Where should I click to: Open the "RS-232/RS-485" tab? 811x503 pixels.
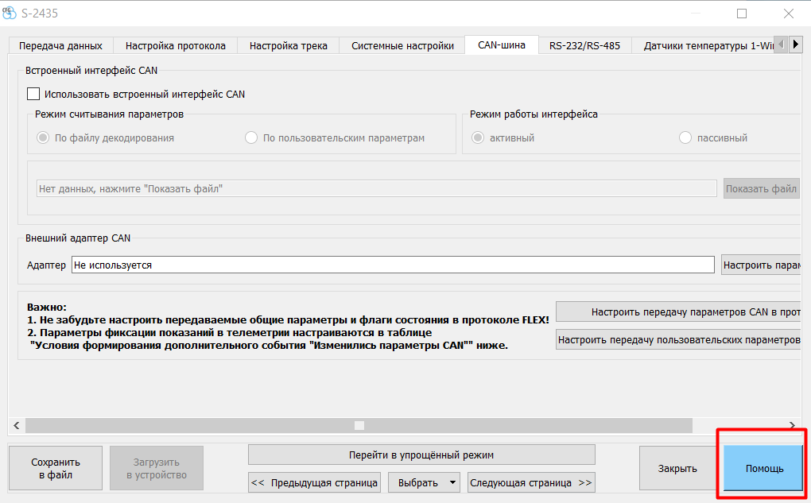pyautogui.click(x=584, y=45)
